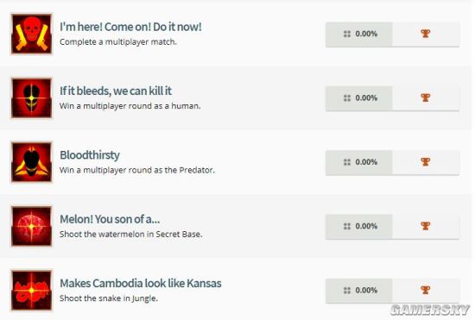This screenshot has width=475, height=320.
Task: Click the skull and pistols achievement icon
Action: pos(31,34)
